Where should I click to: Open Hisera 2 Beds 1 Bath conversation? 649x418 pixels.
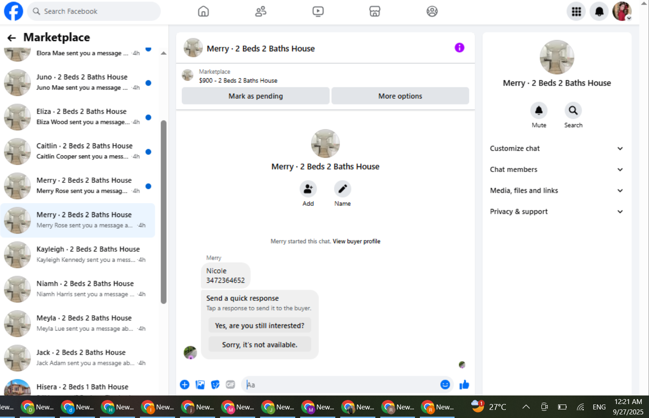(x=77, y=387)
